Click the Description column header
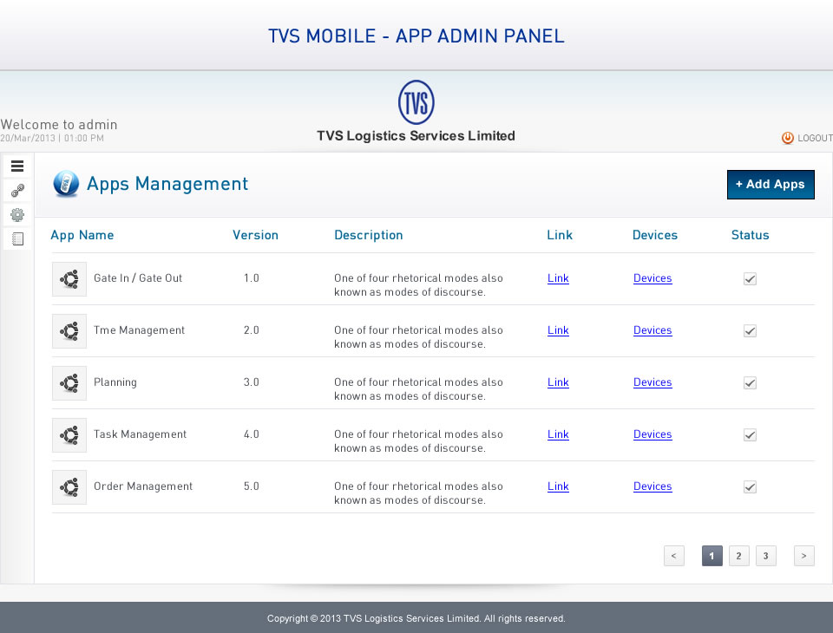This screenshot has height=633, width=833. click(x=369, y=235)
